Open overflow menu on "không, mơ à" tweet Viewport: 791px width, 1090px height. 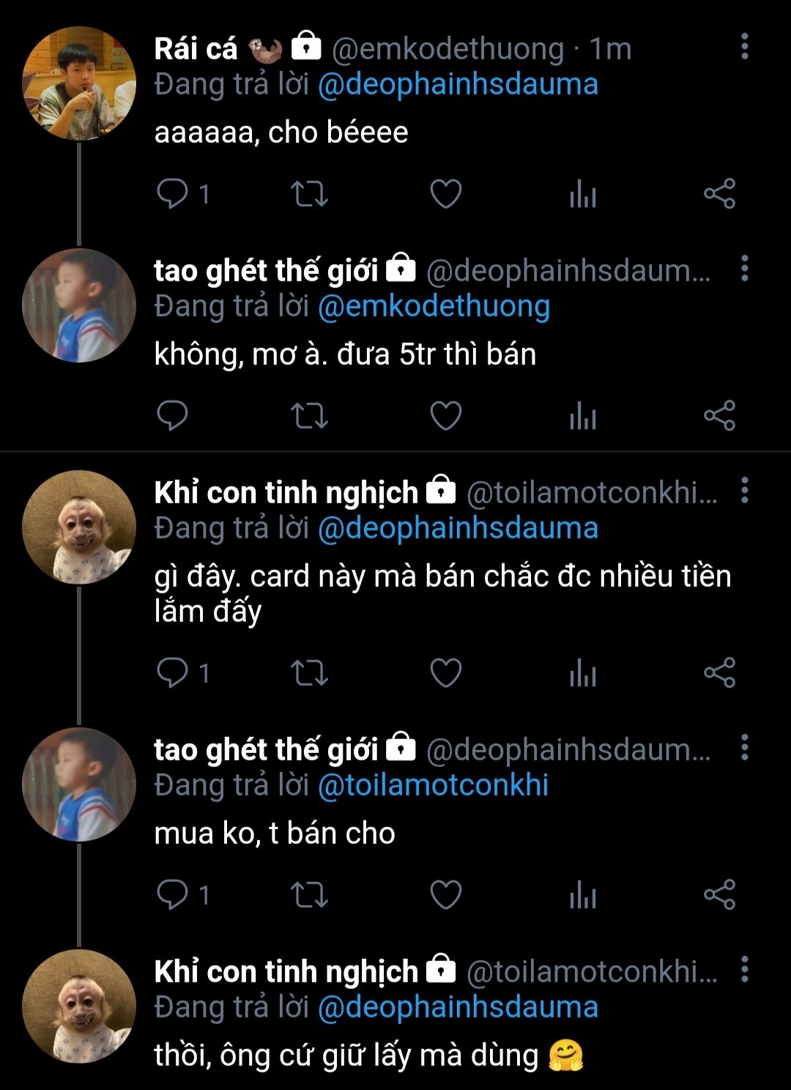point(744,269)
